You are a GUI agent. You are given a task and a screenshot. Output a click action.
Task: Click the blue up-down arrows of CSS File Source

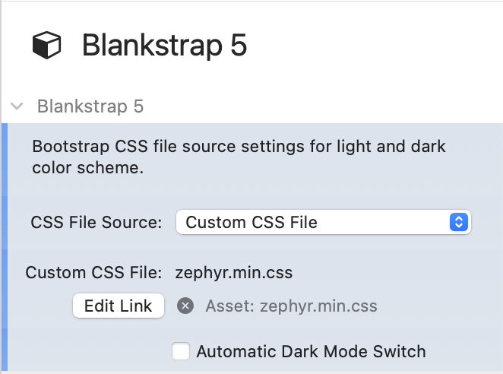click(459, 222)
